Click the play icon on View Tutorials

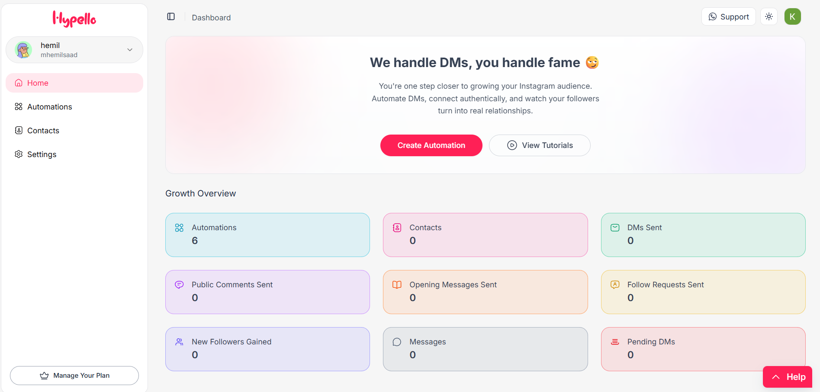[511, 145]
